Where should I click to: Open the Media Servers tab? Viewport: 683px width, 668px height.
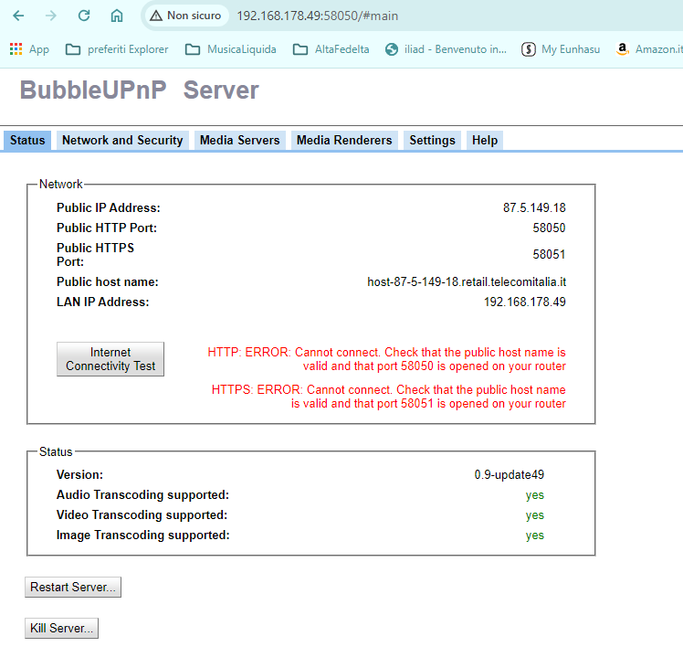pos(239,141)
